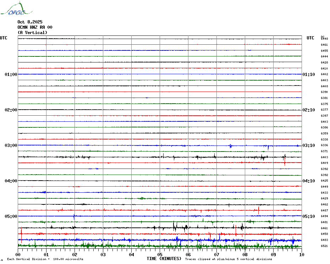Select the 6521 value in right column
This screenshot has height=264, width=330.
click(x=324, y=246)
